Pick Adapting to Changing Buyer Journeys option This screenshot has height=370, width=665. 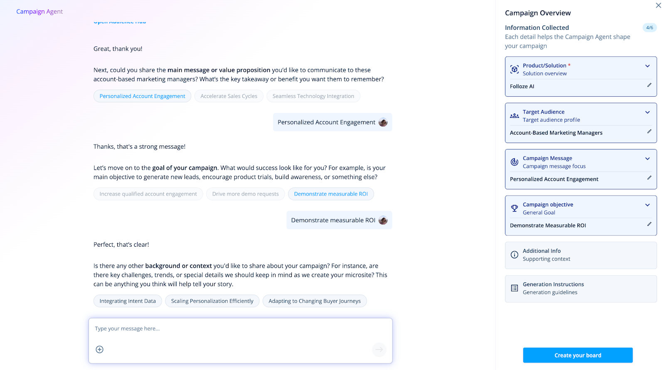point(315,301)
